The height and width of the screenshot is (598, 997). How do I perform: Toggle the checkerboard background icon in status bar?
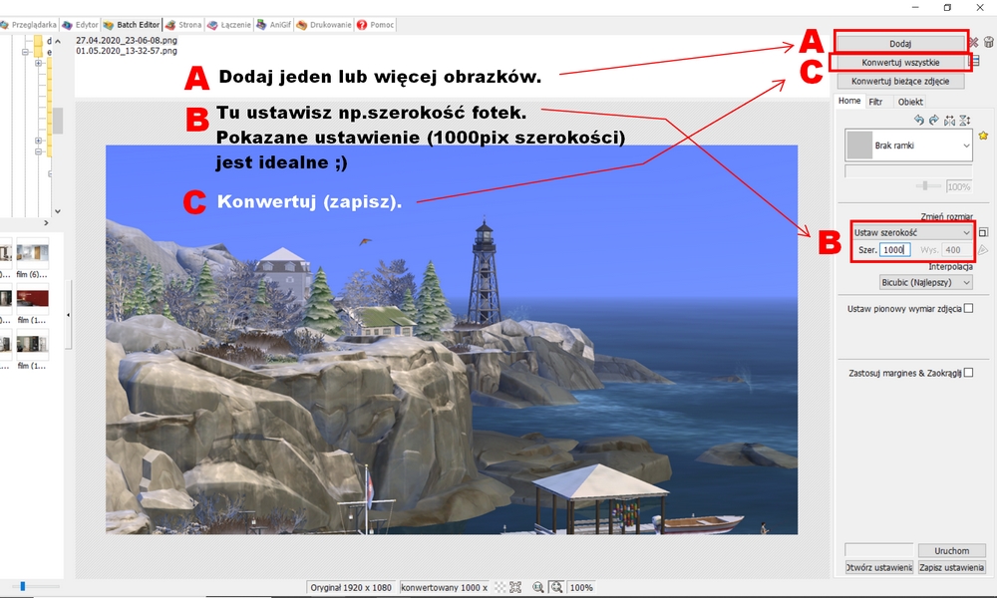500,587
